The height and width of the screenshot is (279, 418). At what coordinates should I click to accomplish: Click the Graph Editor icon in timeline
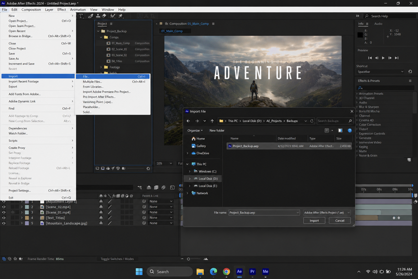point(172,187)
